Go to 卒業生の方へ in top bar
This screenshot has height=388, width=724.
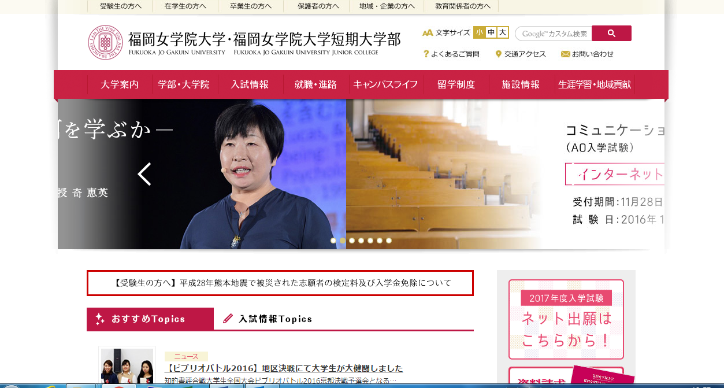point(251,6)
